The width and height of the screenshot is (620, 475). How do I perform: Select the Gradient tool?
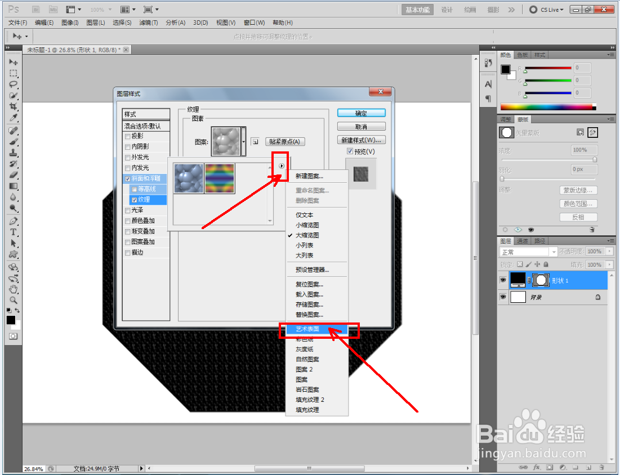click(x=13, y=186)
